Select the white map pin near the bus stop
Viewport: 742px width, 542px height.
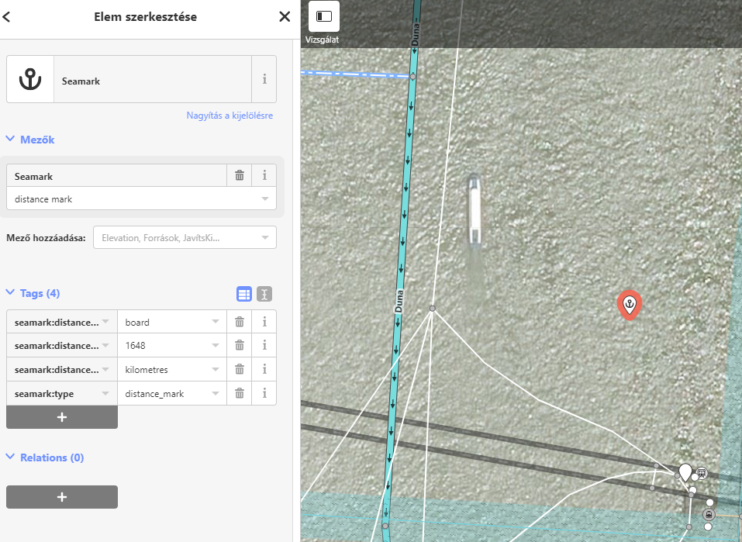click(x=685, y=472)
